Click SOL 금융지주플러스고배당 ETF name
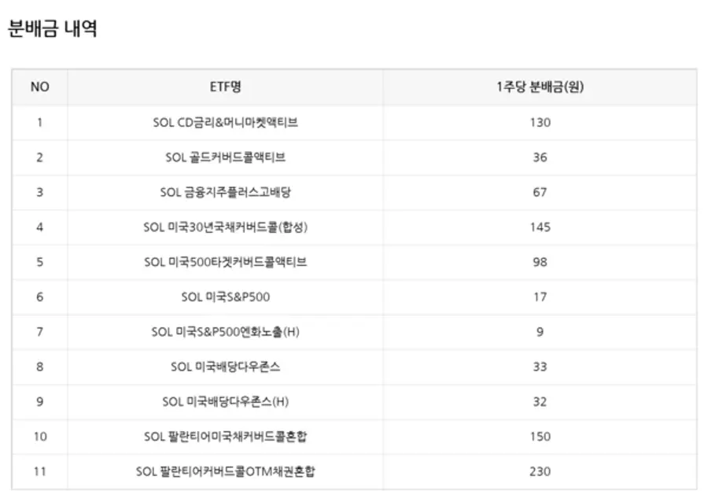This screenshot has width=708, height=502. [x=225, y=192]
